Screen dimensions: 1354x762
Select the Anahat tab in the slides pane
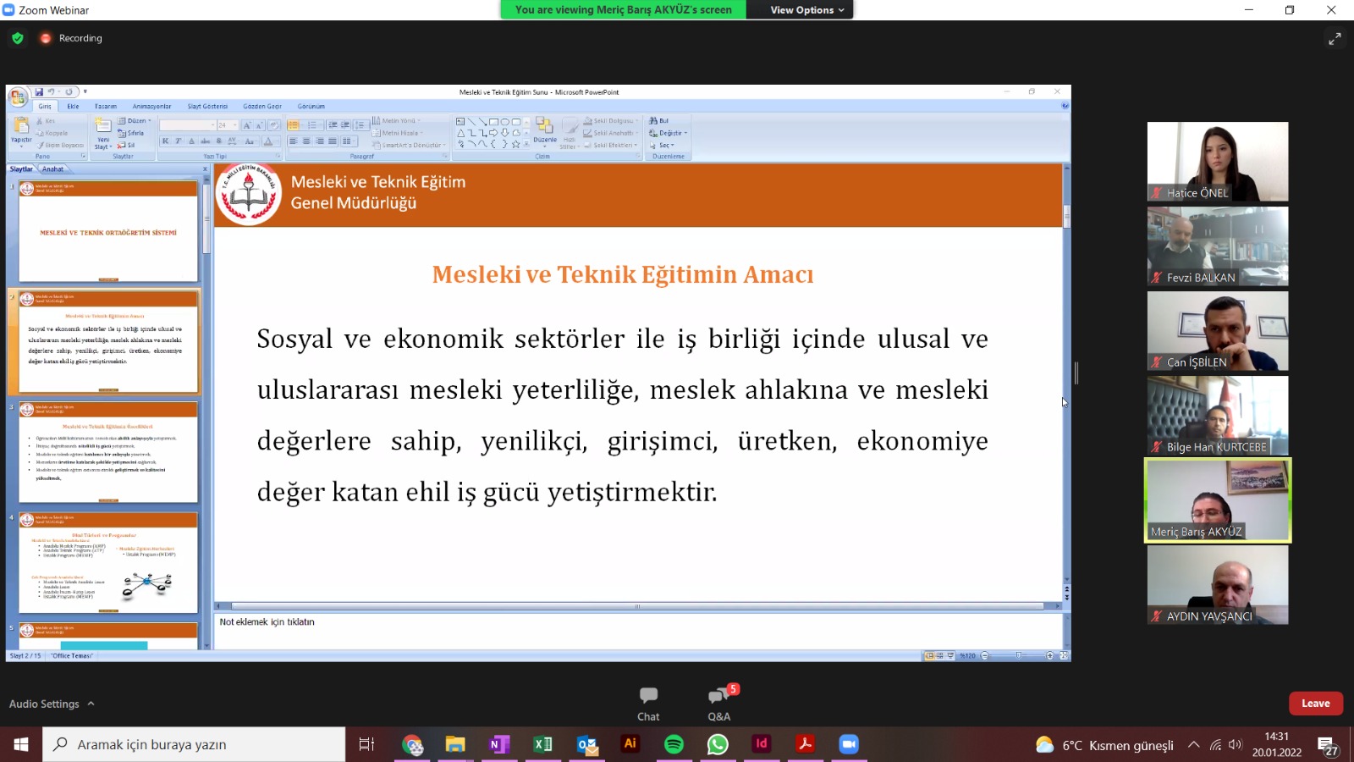click(x=53, y=169)
